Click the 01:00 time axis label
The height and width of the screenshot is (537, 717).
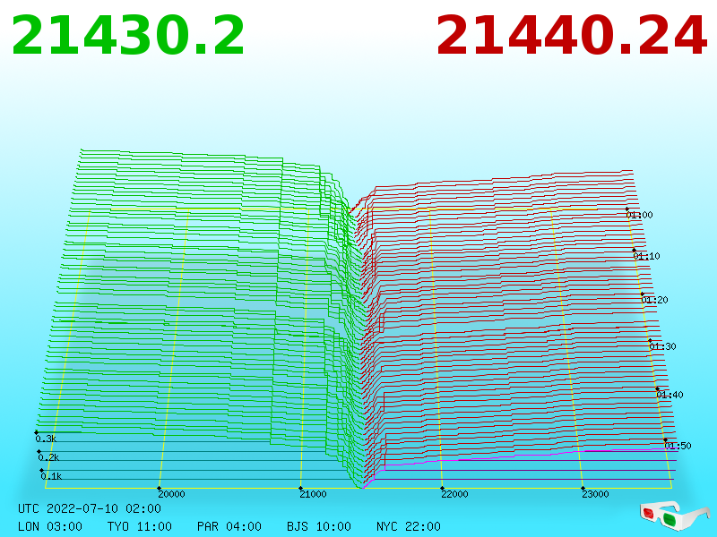tap(640, 215)
